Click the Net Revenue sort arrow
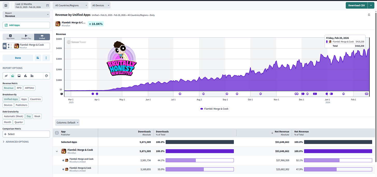 pos(272,133)
